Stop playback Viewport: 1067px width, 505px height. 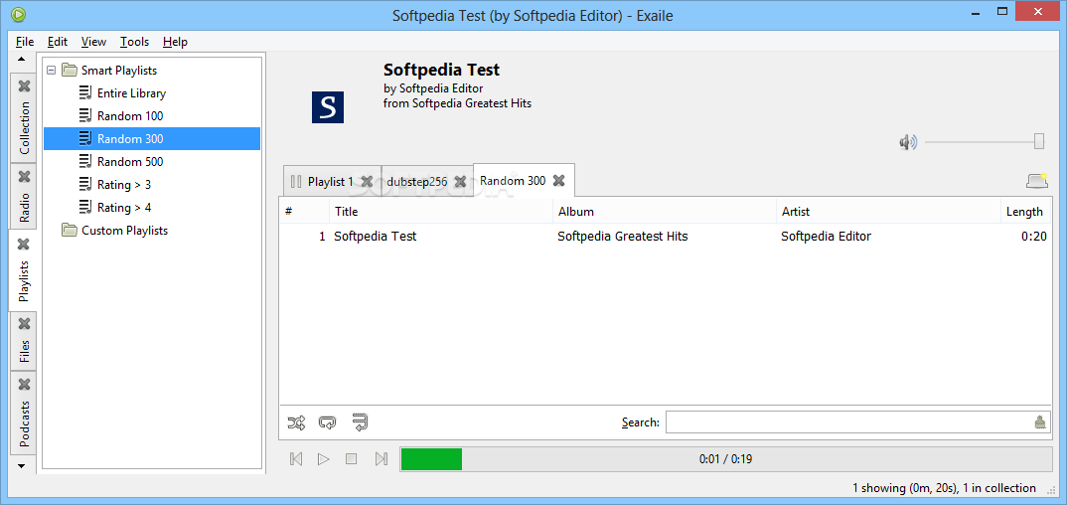tap(351, 458)
